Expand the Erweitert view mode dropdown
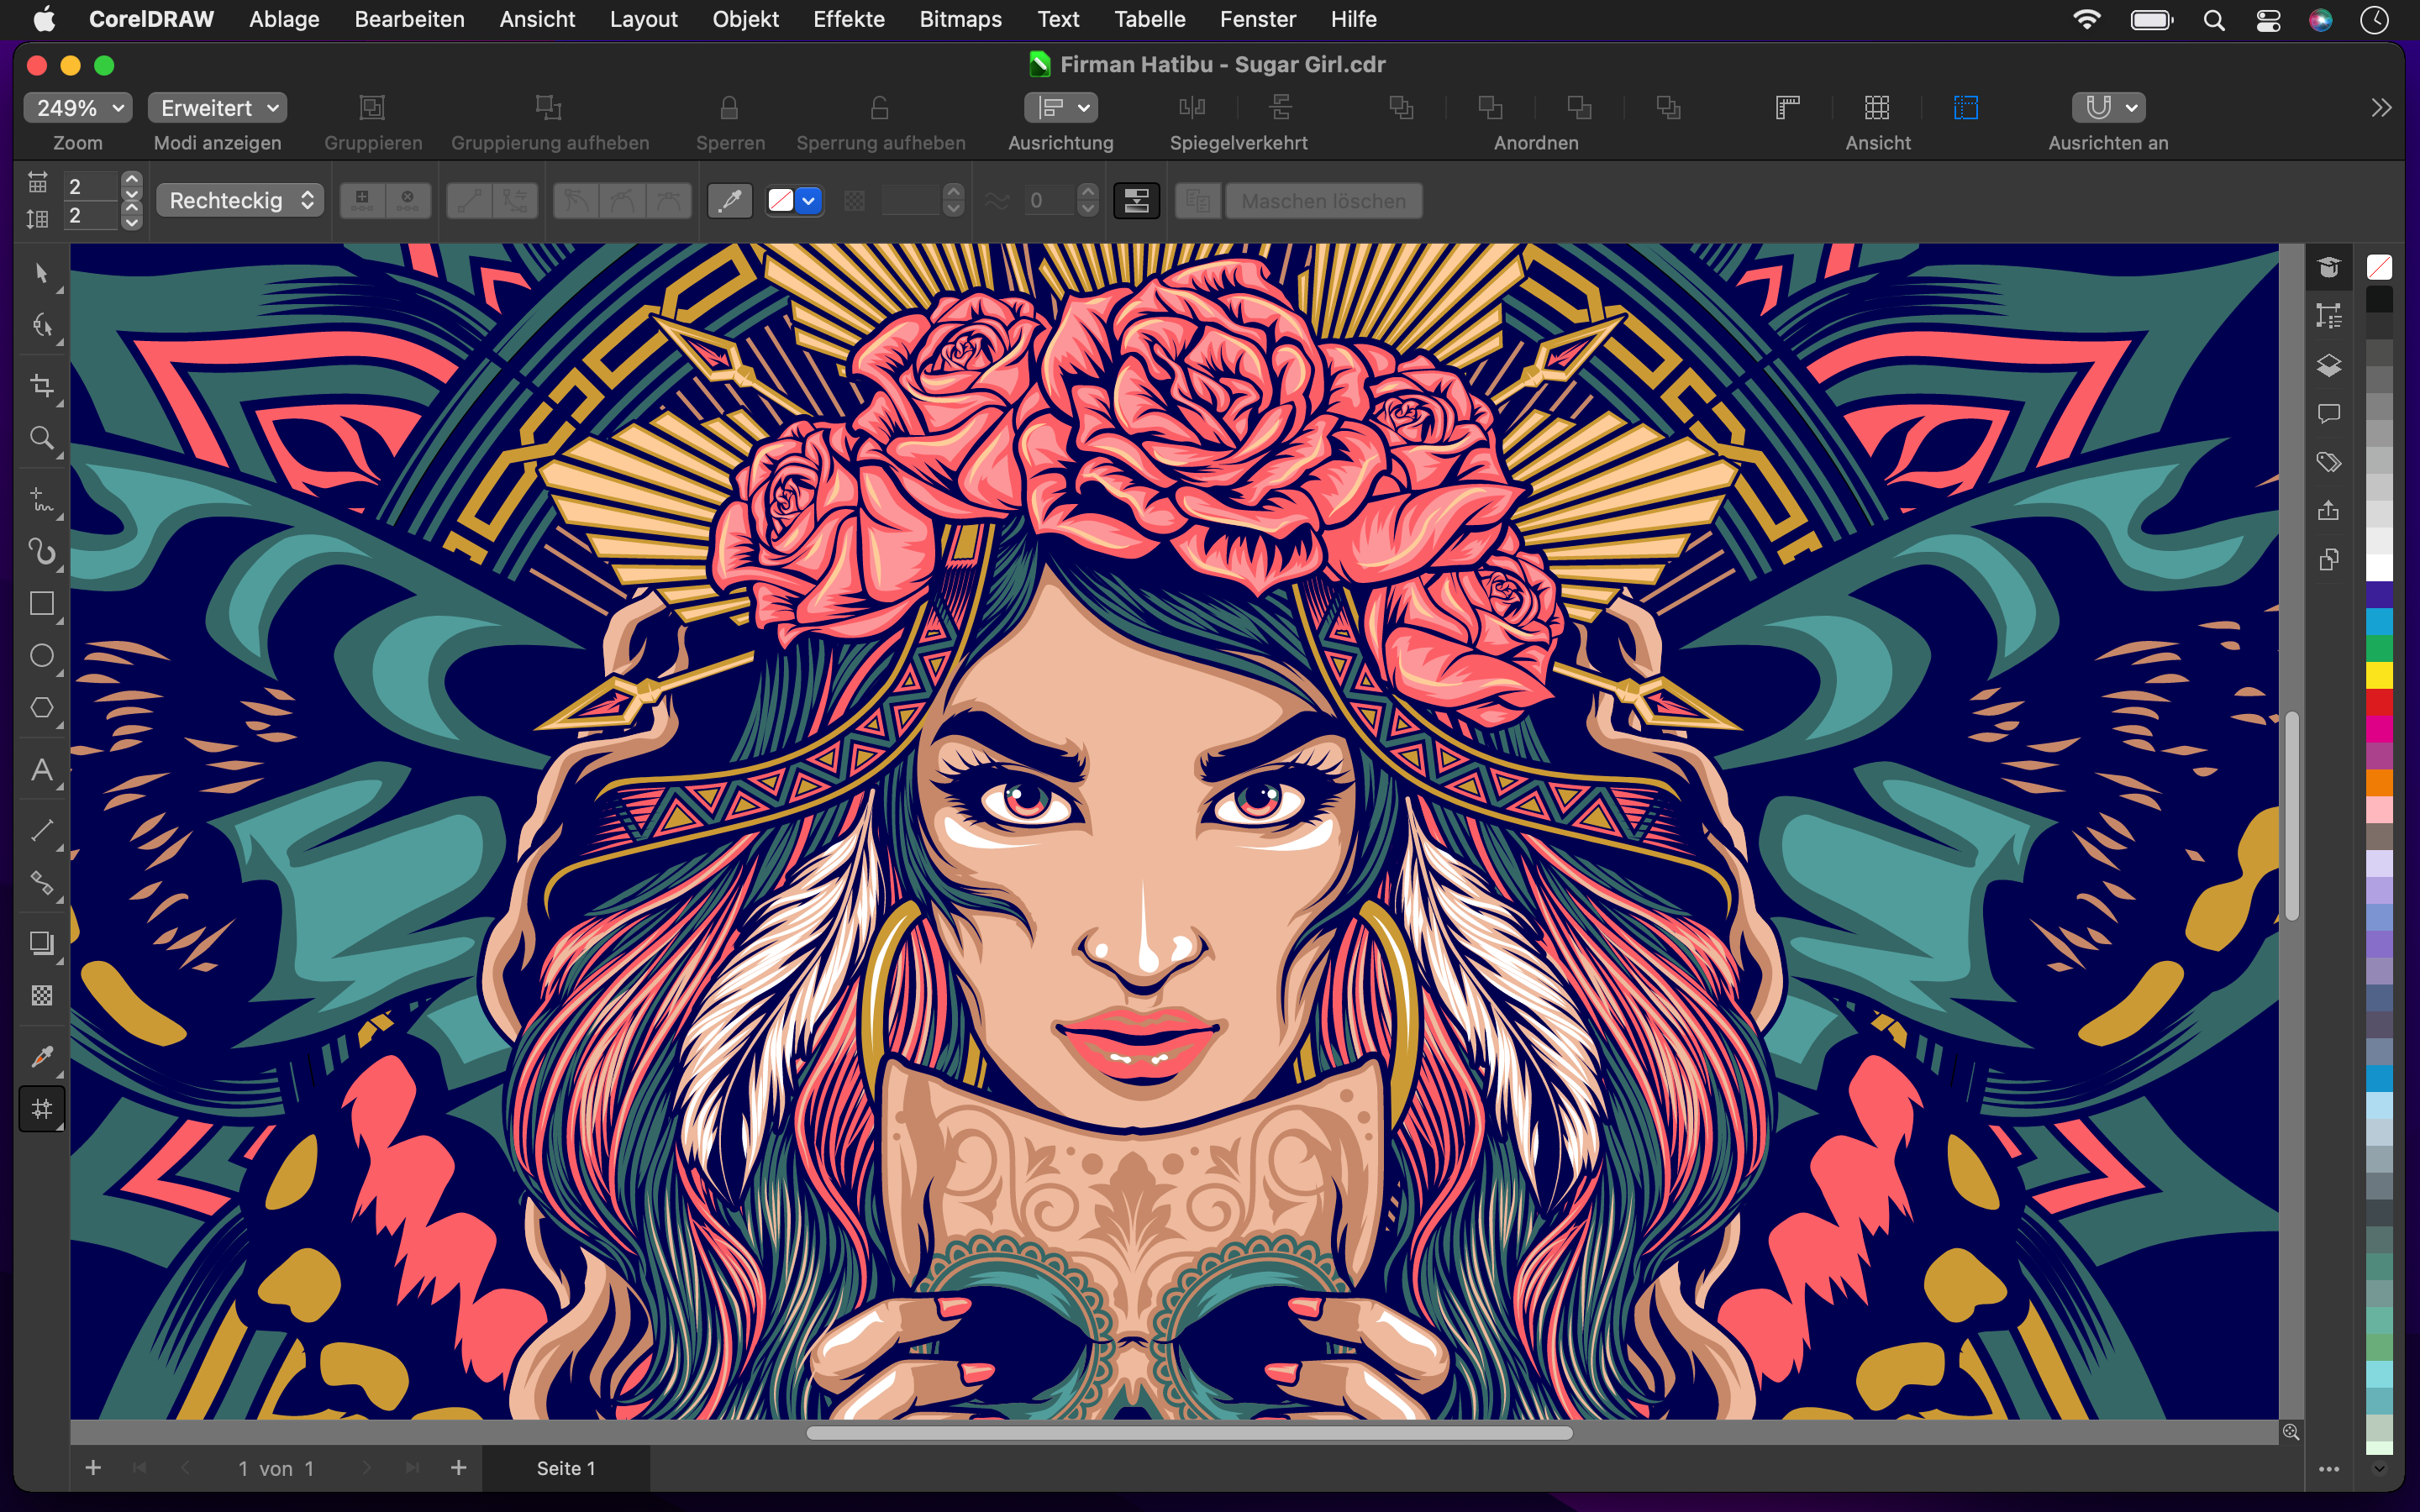The width and height of the screenshot is (2420, 1512). coord(218,108)
